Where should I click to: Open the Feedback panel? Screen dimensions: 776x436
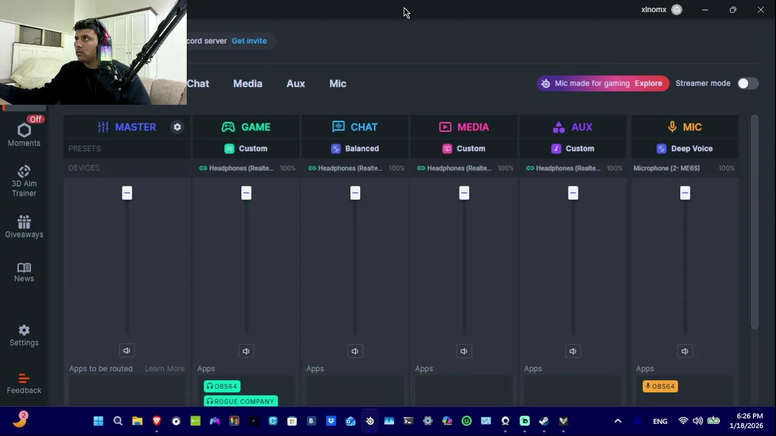tap(24, 383)
